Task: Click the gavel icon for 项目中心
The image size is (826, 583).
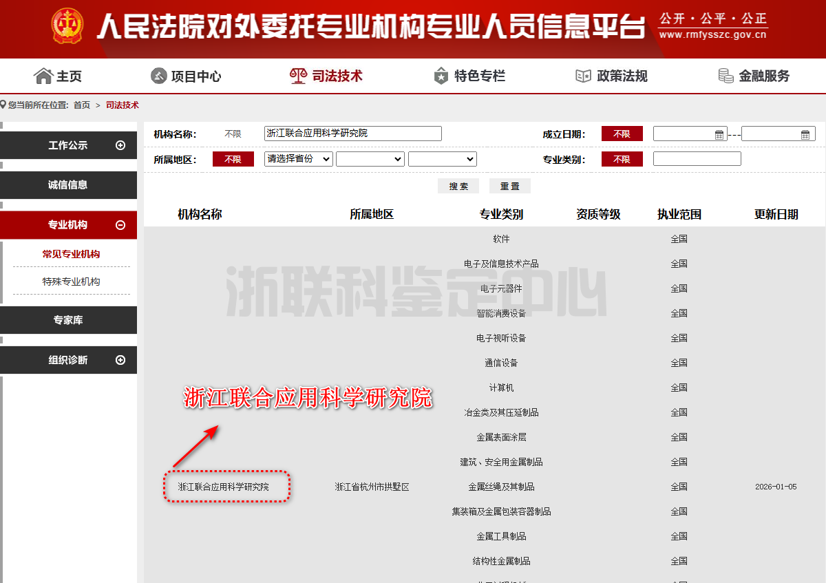Action: [x=159, y=76]
